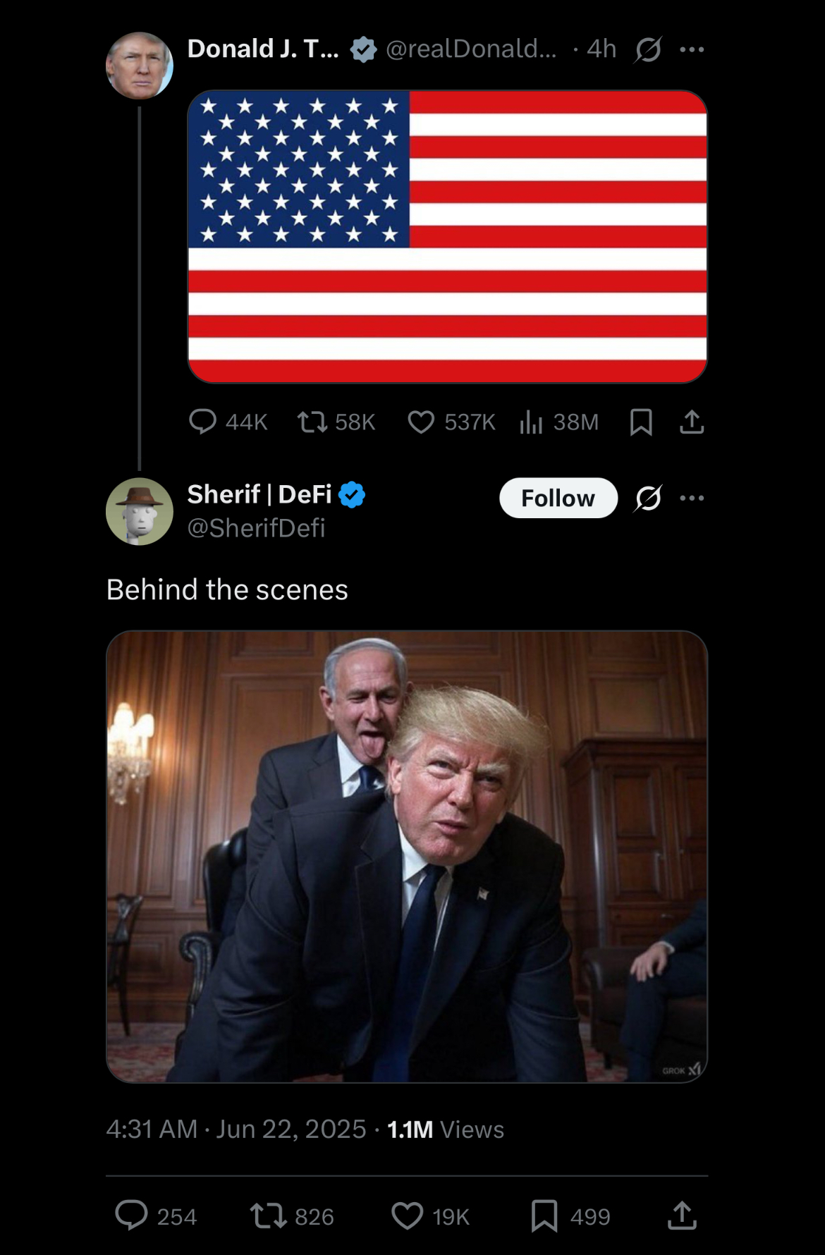Share the Behind the scenes post

click(682, 1216)
